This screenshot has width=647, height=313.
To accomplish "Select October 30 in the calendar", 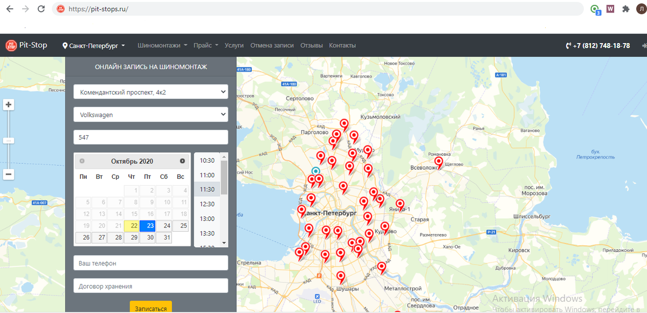I will (147, 238).
